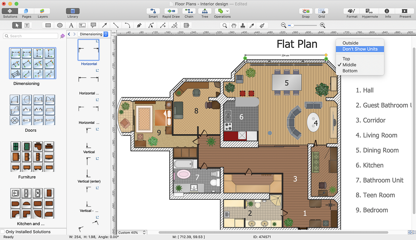The image size is (416, 240).
Task: Select Top in the context menu
Action: pos(360,59)
